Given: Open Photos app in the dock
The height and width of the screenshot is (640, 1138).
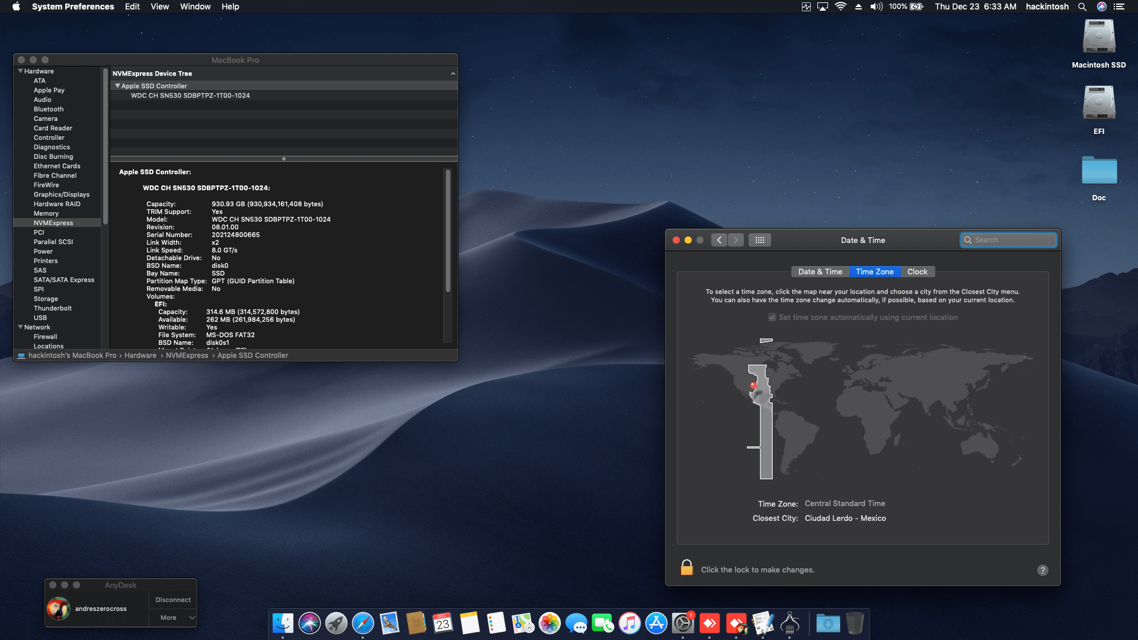Looking at the screenshot, I should click(549, 623).
